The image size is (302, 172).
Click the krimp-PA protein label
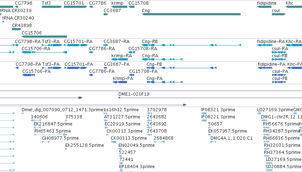[123, 79]
